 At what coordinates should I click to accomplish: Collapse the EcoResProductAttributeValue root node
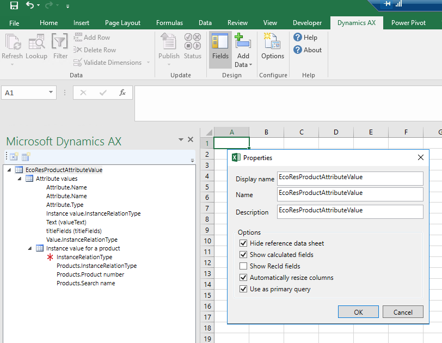[x=9, y=170]
